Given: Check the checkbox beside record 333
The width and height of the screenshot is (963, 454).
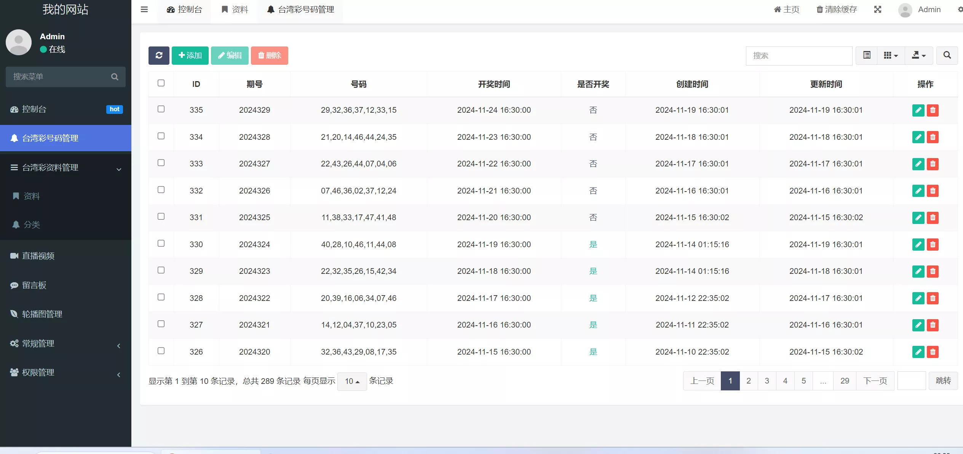Looking at the screenshot, I should [161, 162].
